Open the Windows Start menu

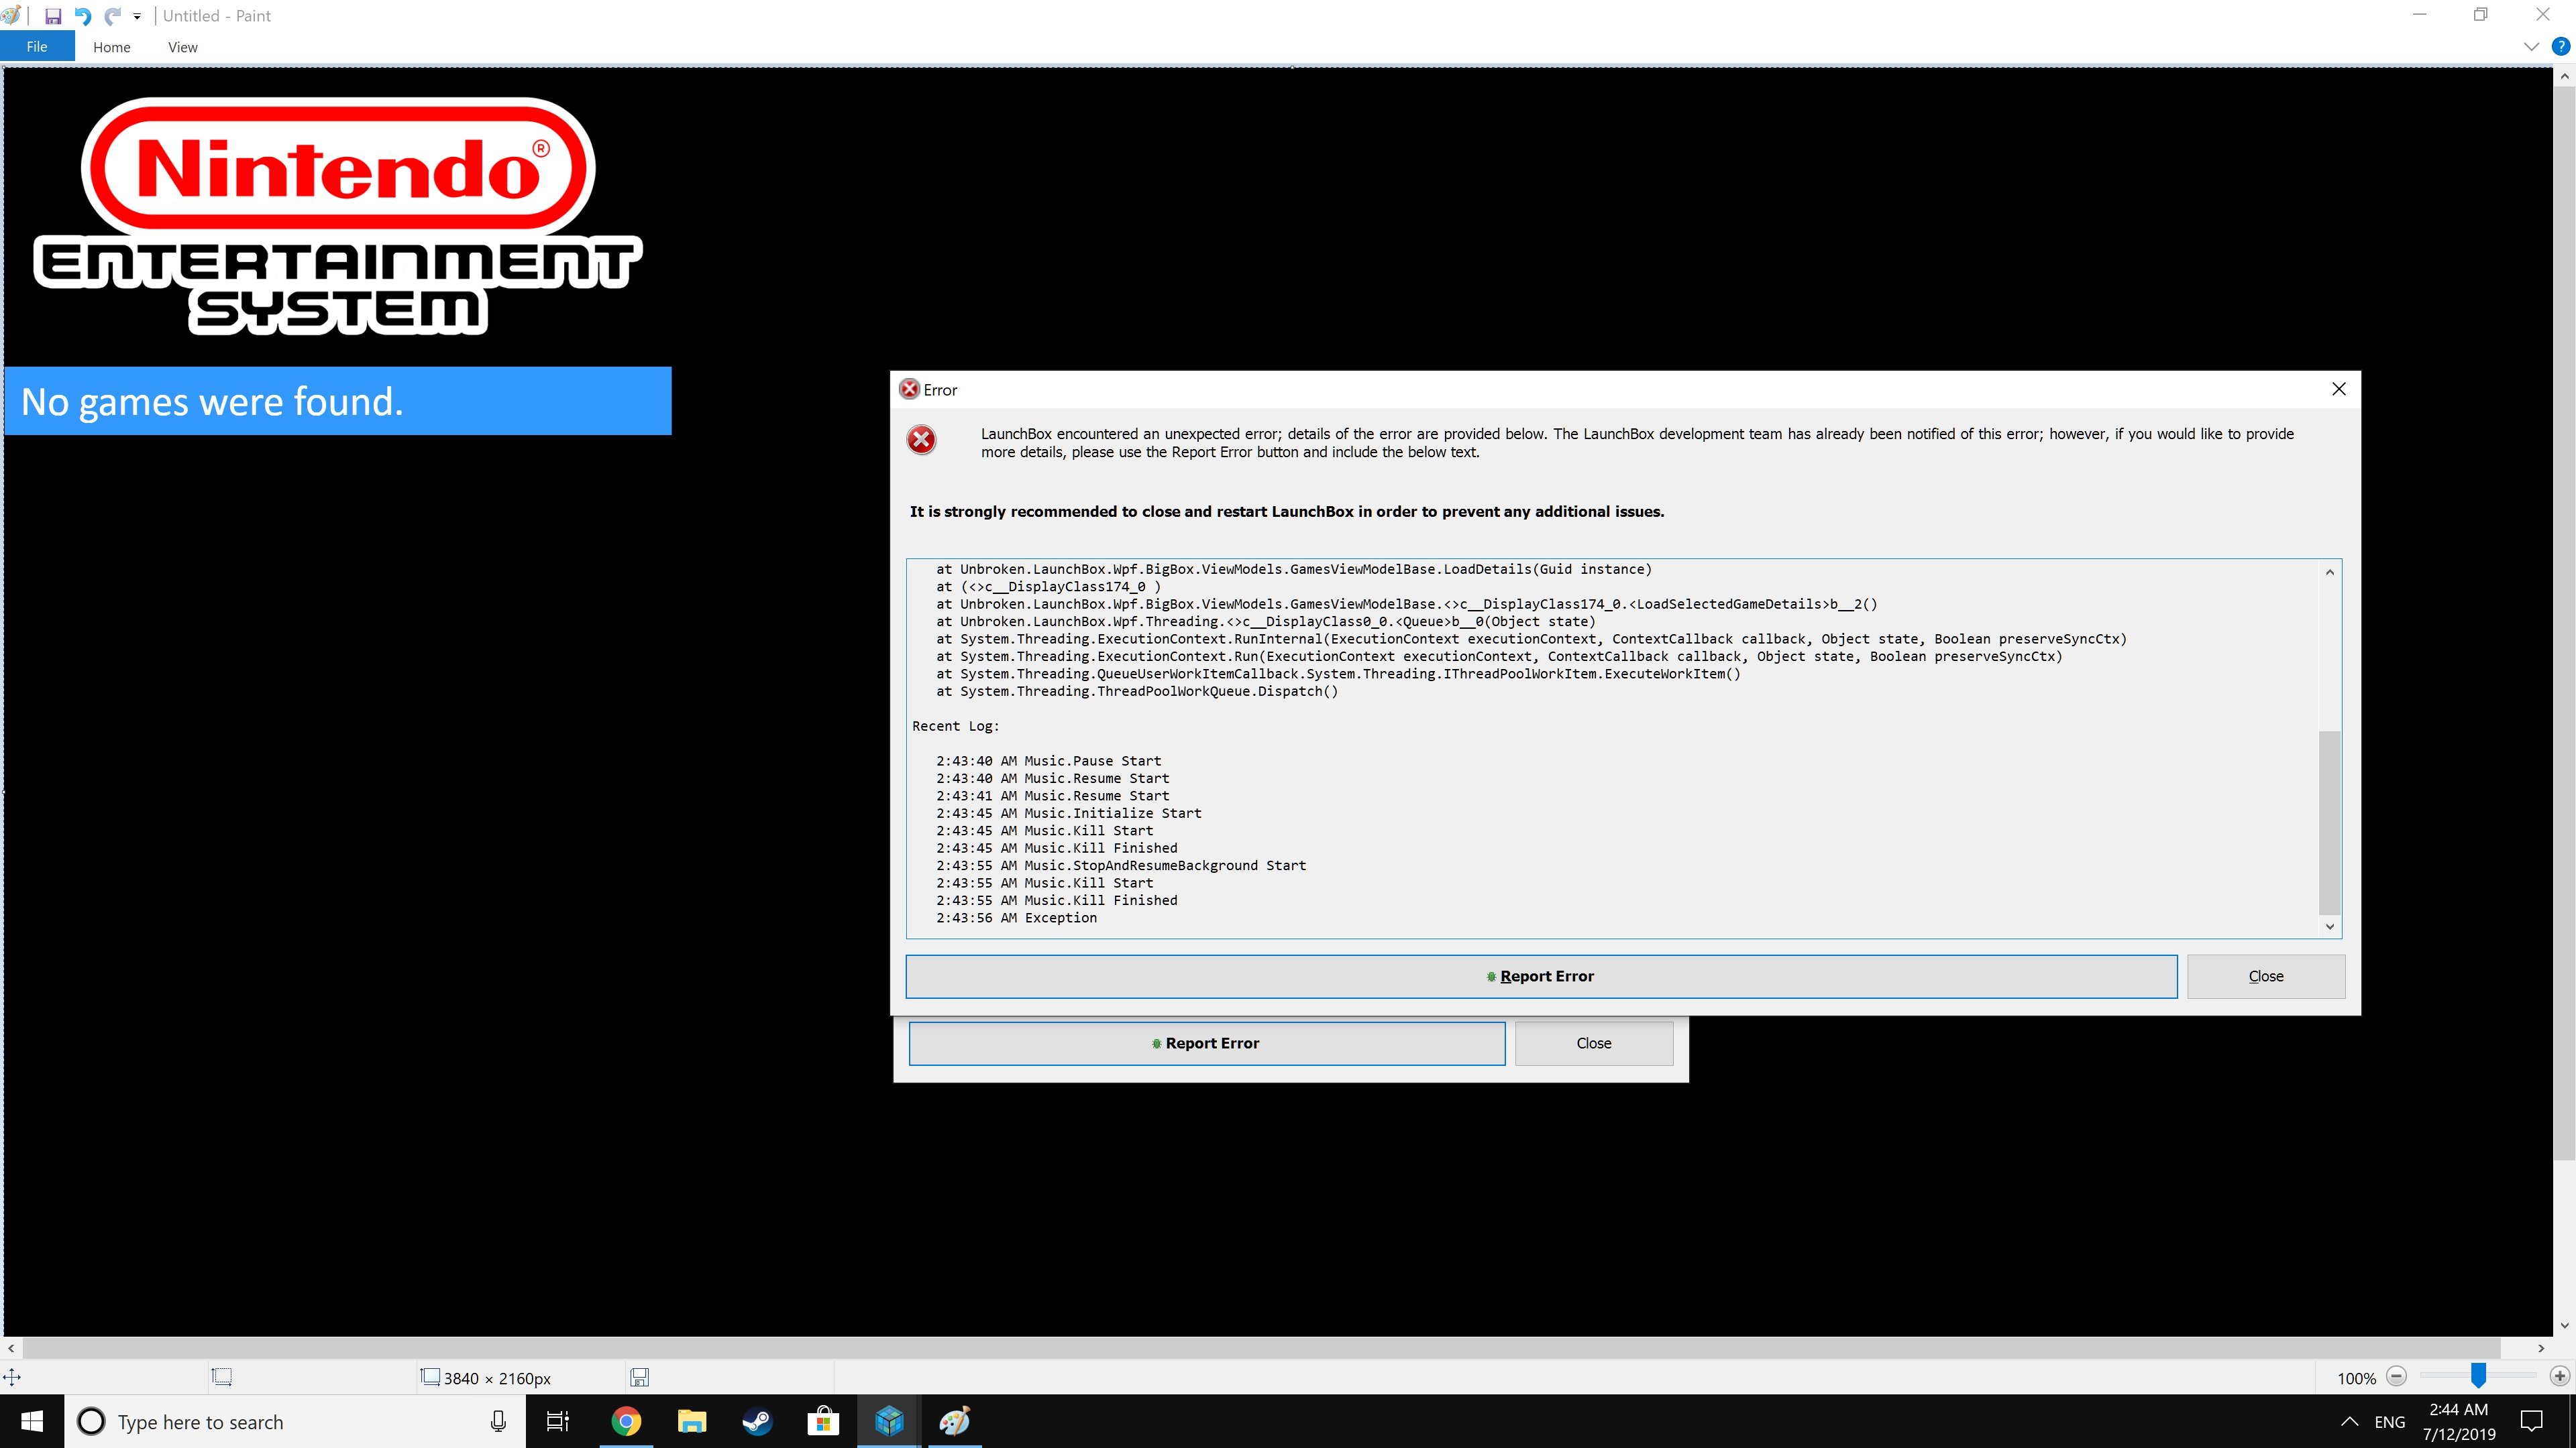pyautogui.click(x=32, y=1421)
